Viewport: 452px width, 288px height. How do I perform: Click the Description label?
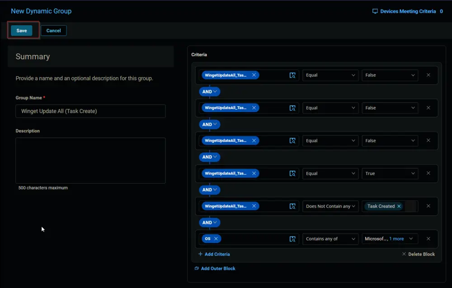tap(28, 131)
